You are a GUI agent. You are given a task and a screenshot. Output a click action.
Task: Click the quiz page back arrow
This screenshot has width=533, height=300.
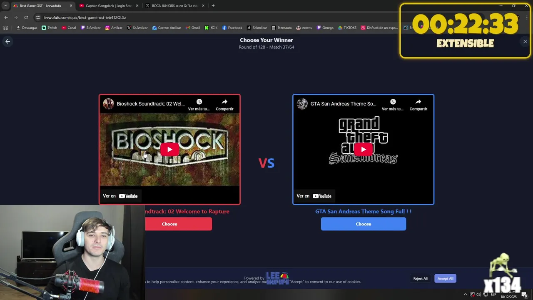click(7, 41)
